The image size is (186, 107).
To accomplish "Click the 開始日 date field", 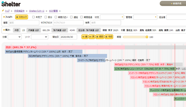I will [x=68, y=37].
